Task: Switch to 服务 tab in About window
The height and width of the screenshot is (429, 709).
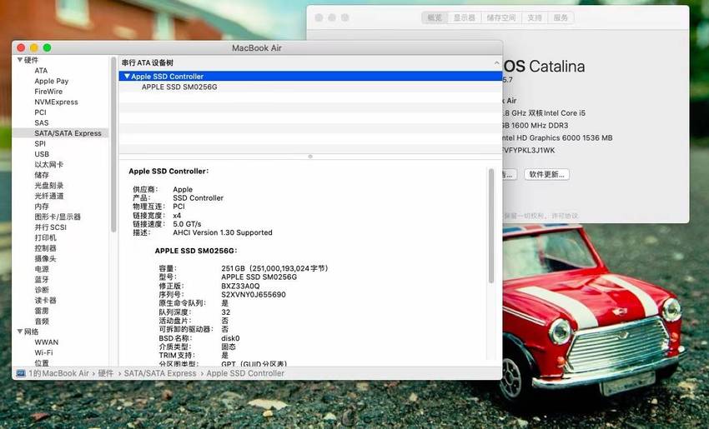Action: pyautogui.click(x=561, y=17)
